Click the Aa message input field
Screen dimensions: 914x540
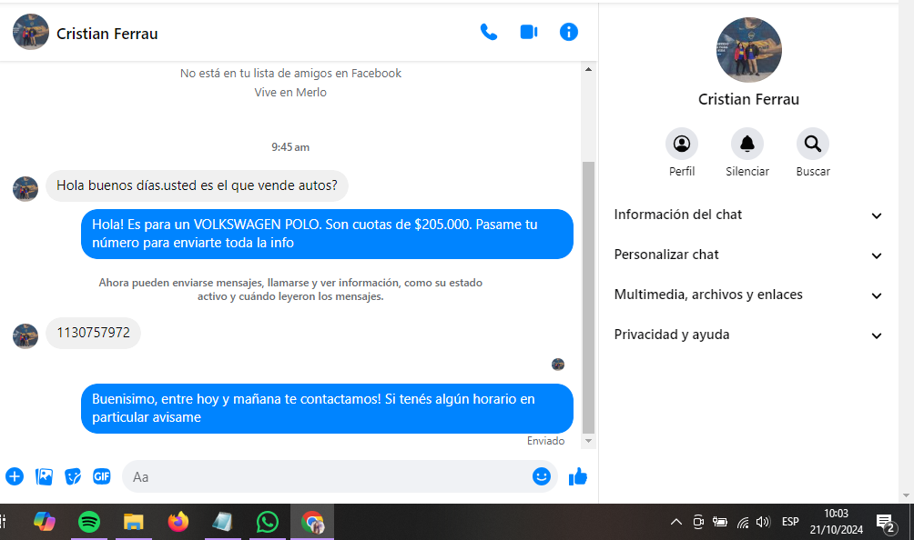click(328, 476)
